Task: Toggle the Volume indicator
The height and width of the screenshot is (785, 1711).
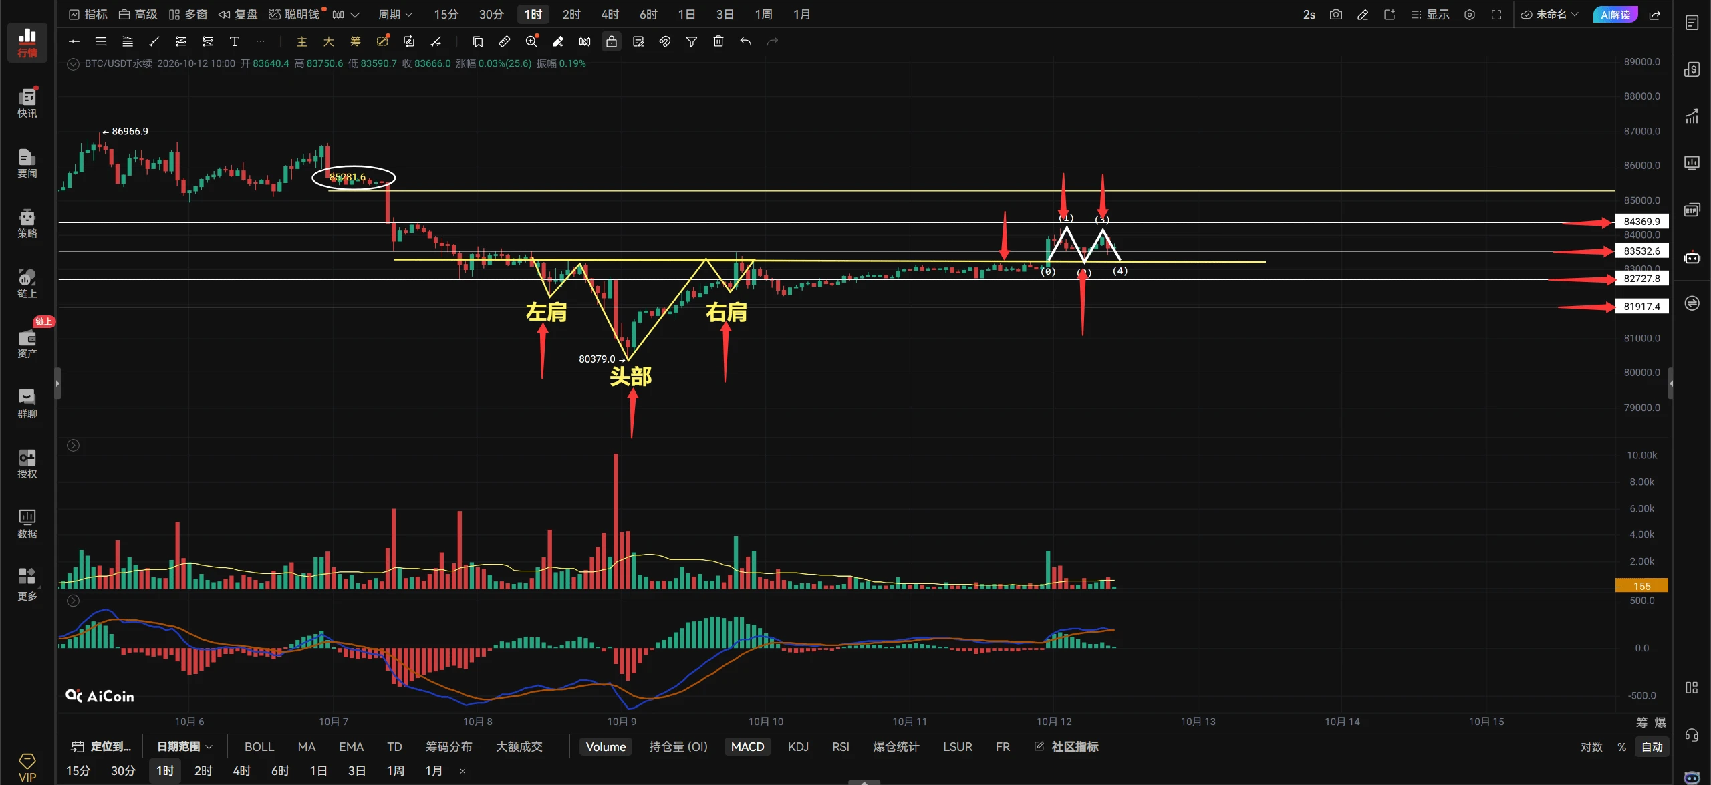Action: pos(606,746)
